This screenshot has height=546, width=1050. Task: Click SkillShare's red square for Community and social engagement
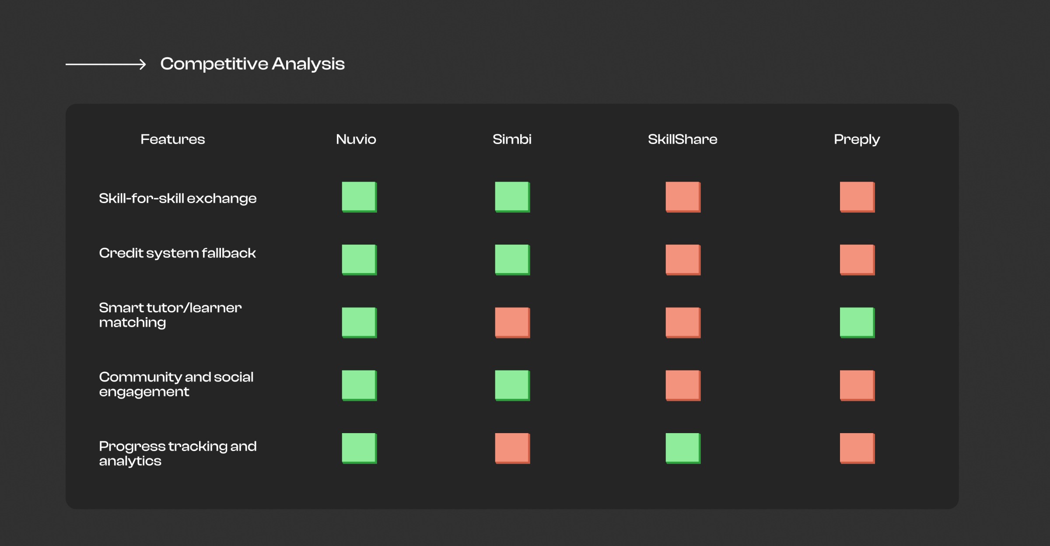pos(683,385)
